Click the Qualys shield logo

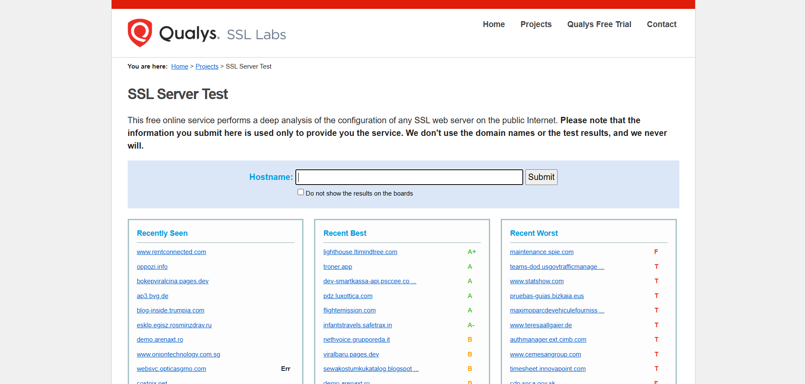(x=140, y=33)
